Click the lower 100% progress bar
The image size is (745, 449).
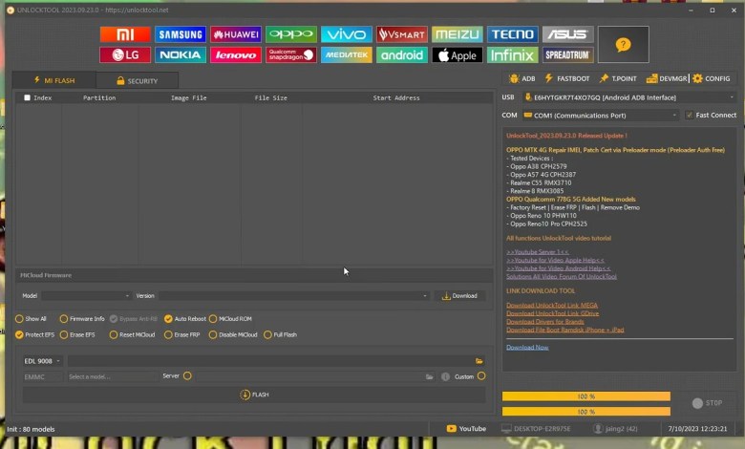coord(585,412)
